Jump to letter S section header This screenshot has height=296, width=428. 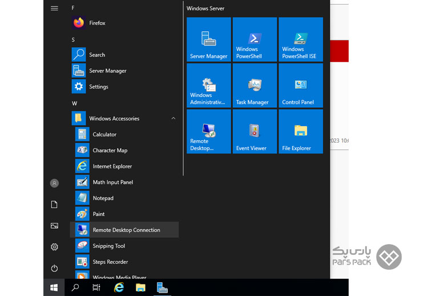coord(73,40)
